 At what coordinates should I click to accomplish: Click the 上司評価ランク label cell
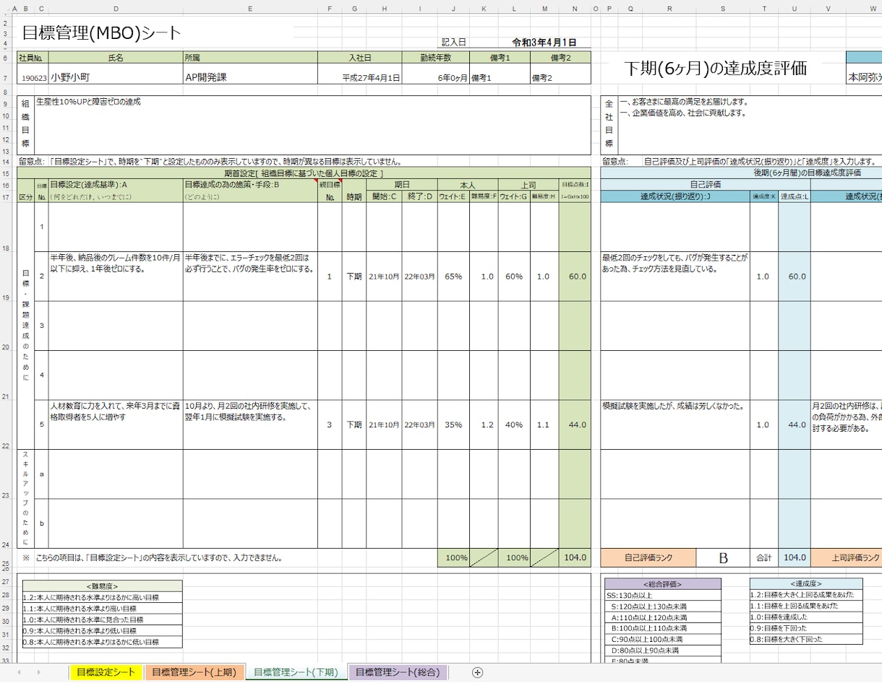847,558
